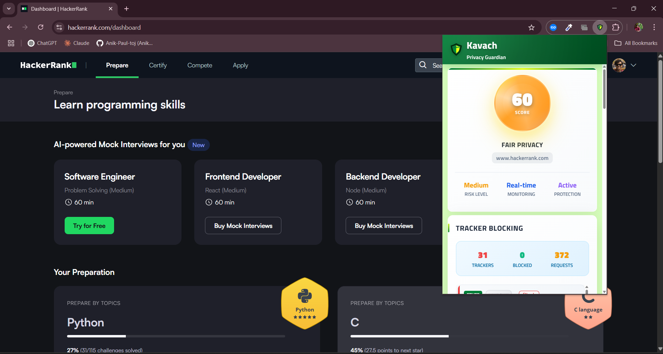Click the 60 min duration under Problem Solving

(x=80, y=202)
